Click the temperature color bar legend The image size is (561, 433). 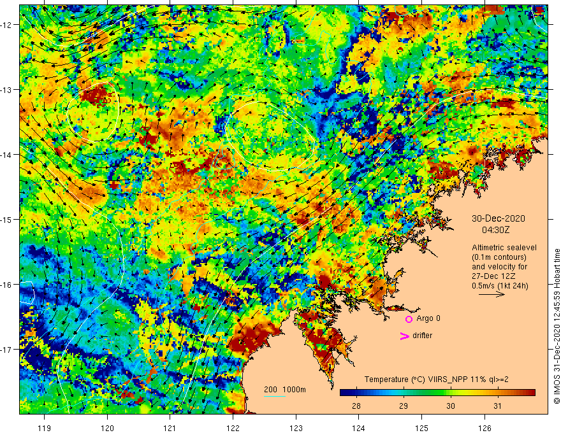pos(437,393)
